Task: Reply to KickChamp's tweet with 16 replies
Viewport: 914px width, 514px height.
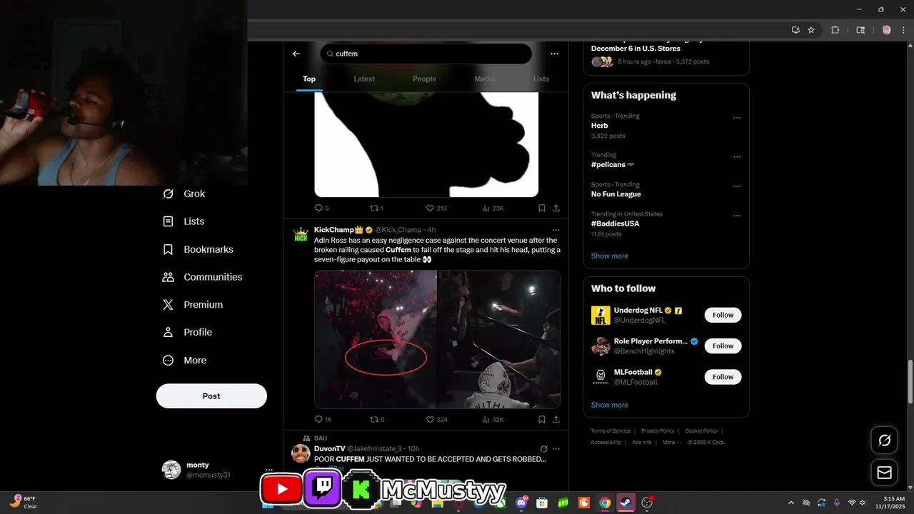Action: 323,419
